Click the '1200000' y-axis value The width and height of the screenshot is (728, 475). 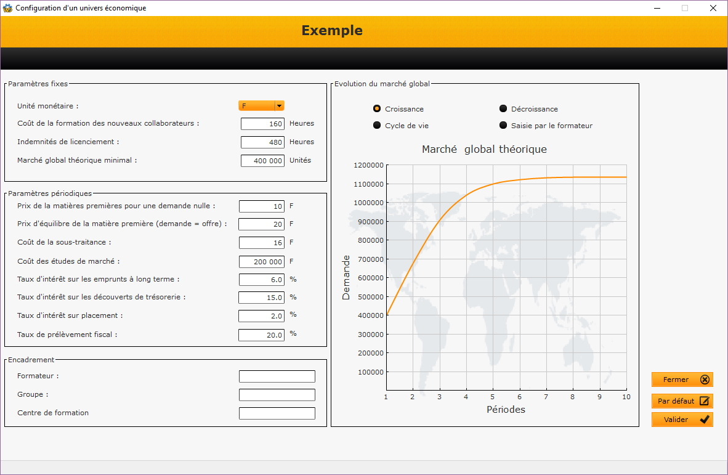(369, 165)
